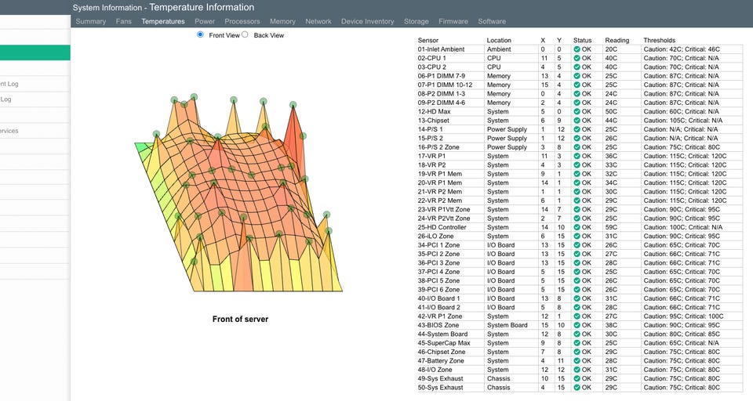Click the 3D temperature graph
Image resolution: width=753 pixels, height=401 pixels.
pyautogui.click(x=238, y=193)
